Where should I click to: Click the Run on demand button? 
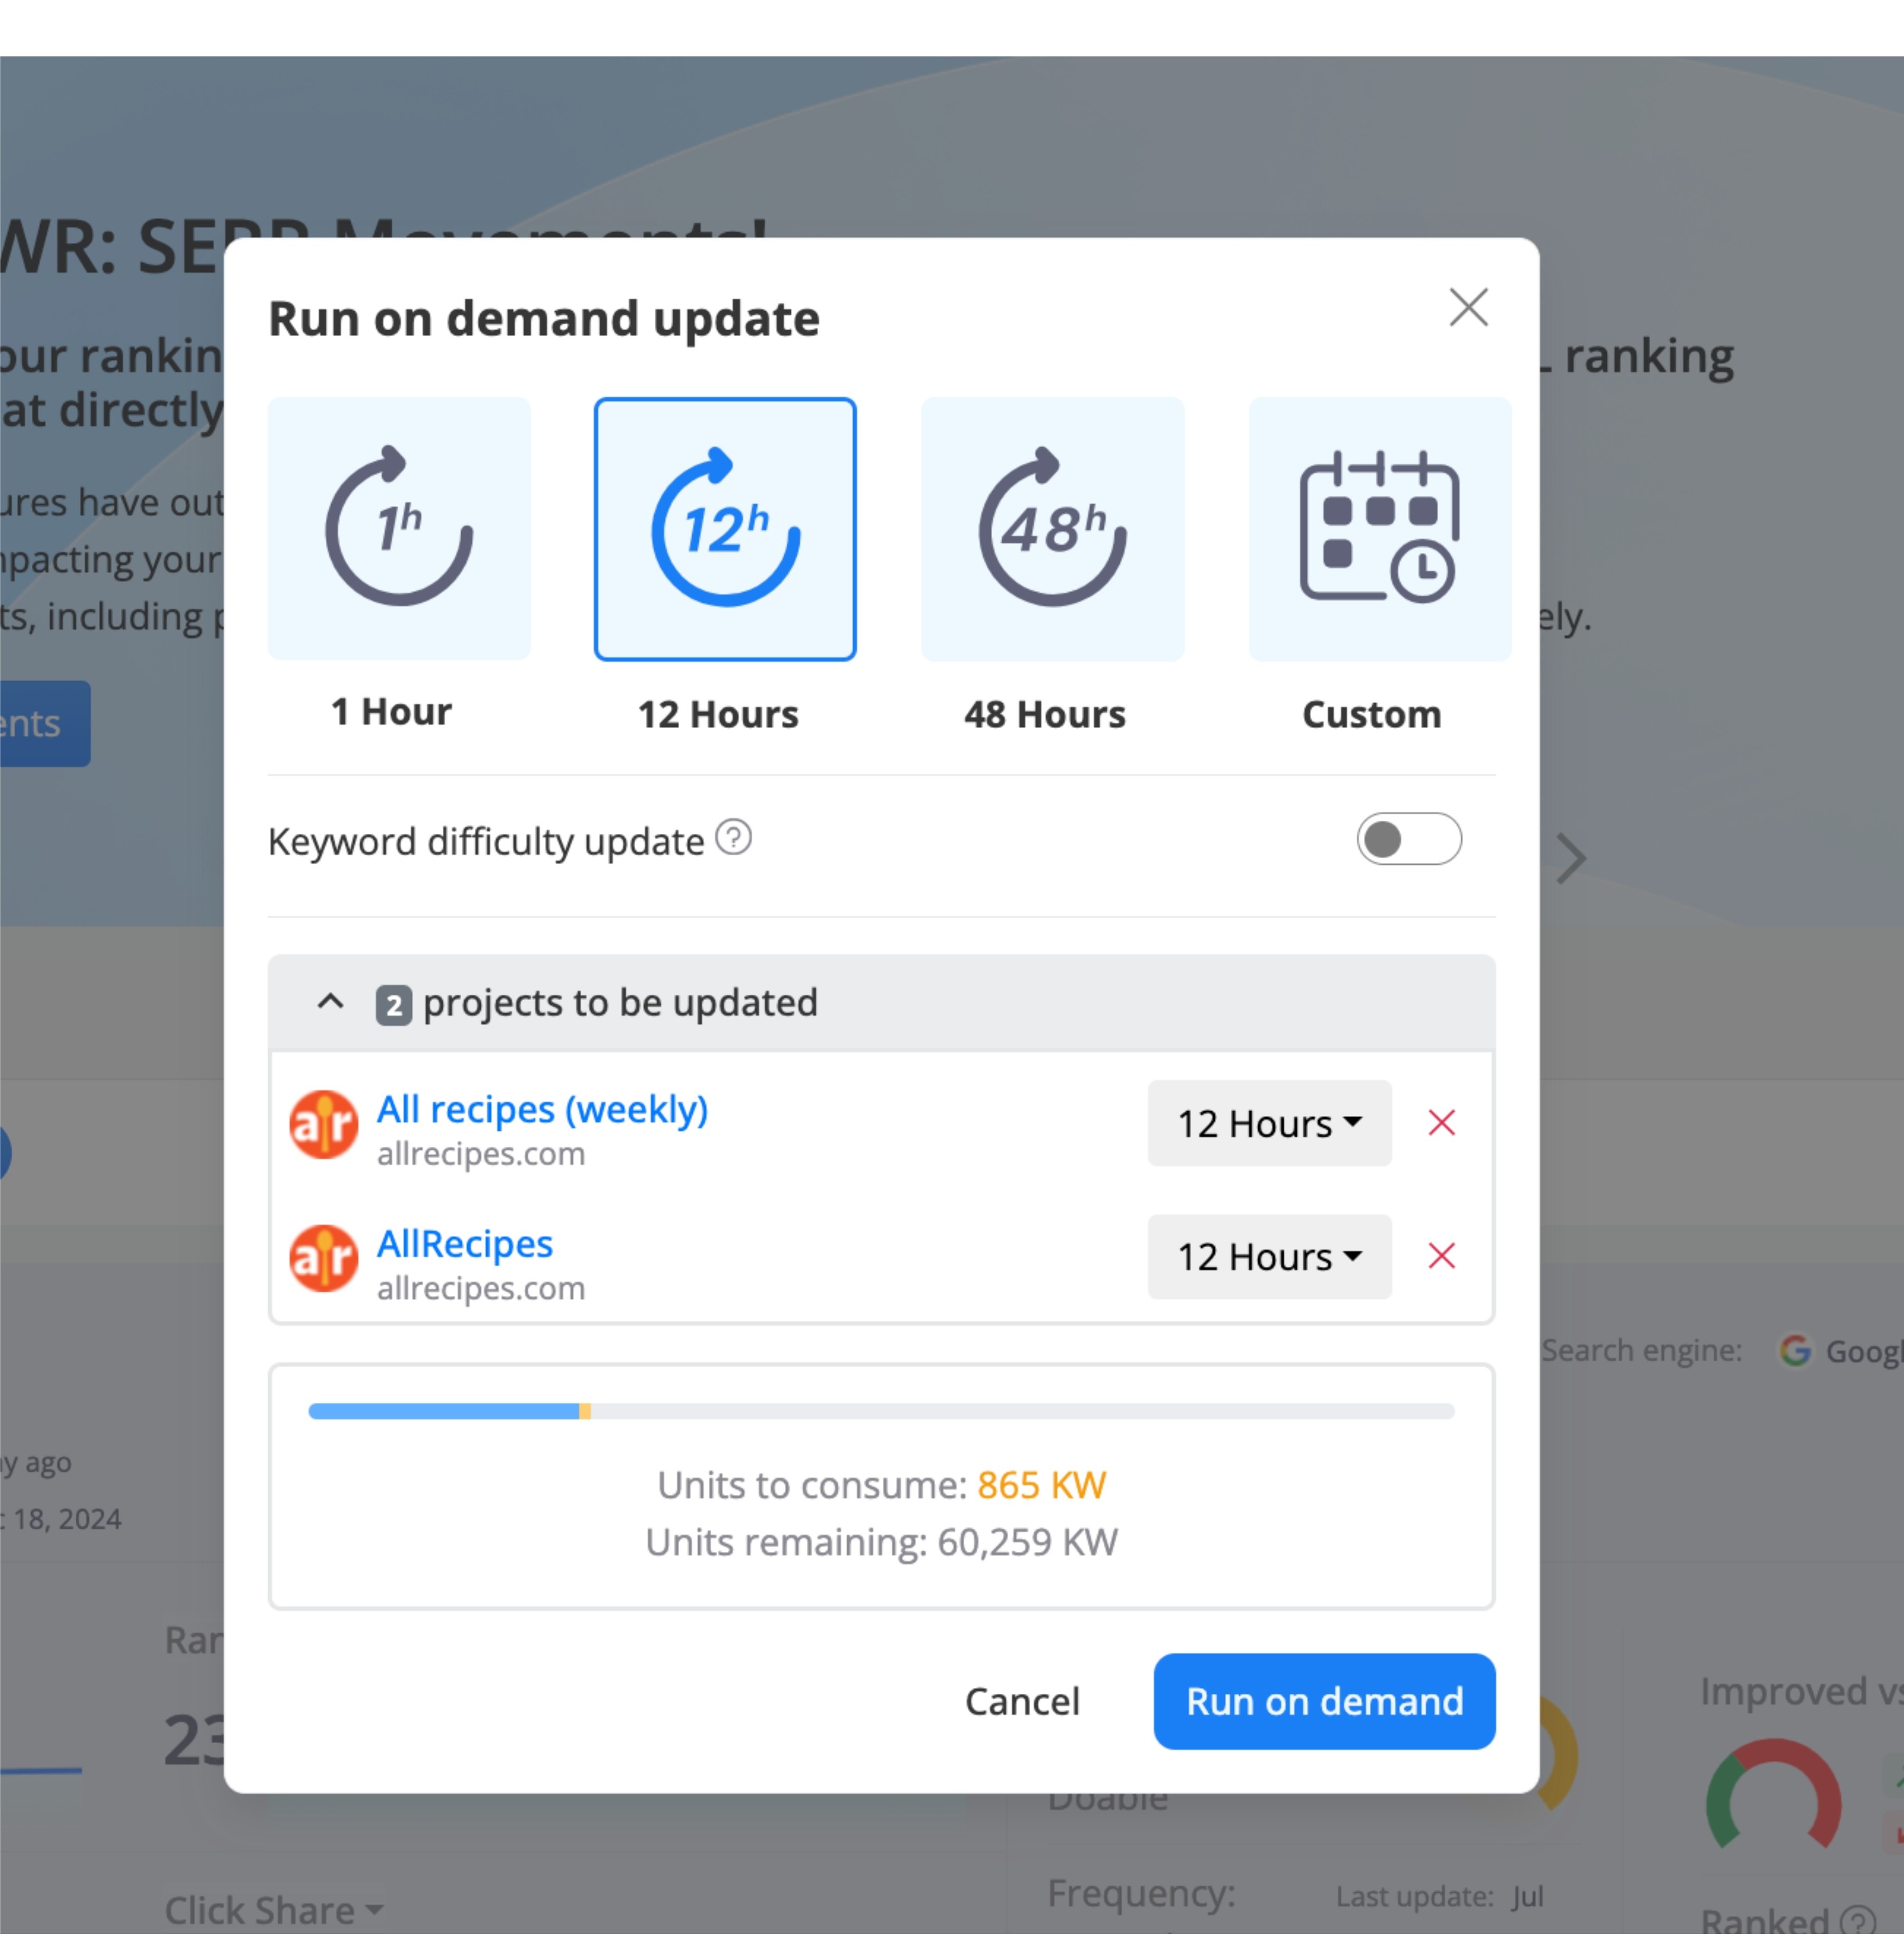[1324, 1701]
